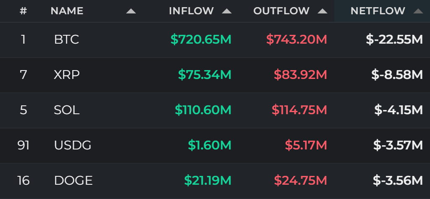
Task: Select the NETFLOW header label
Action: (x=378, y=11)
